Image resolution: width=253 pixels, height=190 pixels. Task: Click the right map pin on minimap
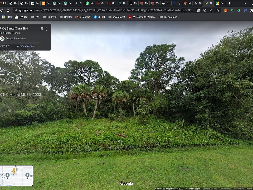pos(27,176)
